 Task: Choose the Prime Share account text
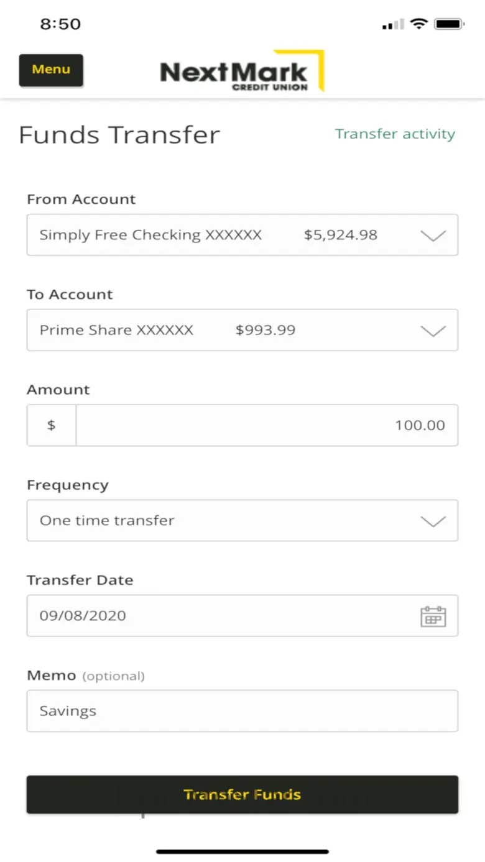point(116,330)
